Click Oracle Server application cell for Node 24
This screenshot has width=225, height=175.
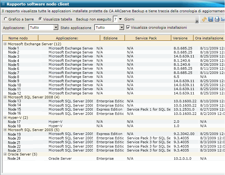(x=60, y=159)
